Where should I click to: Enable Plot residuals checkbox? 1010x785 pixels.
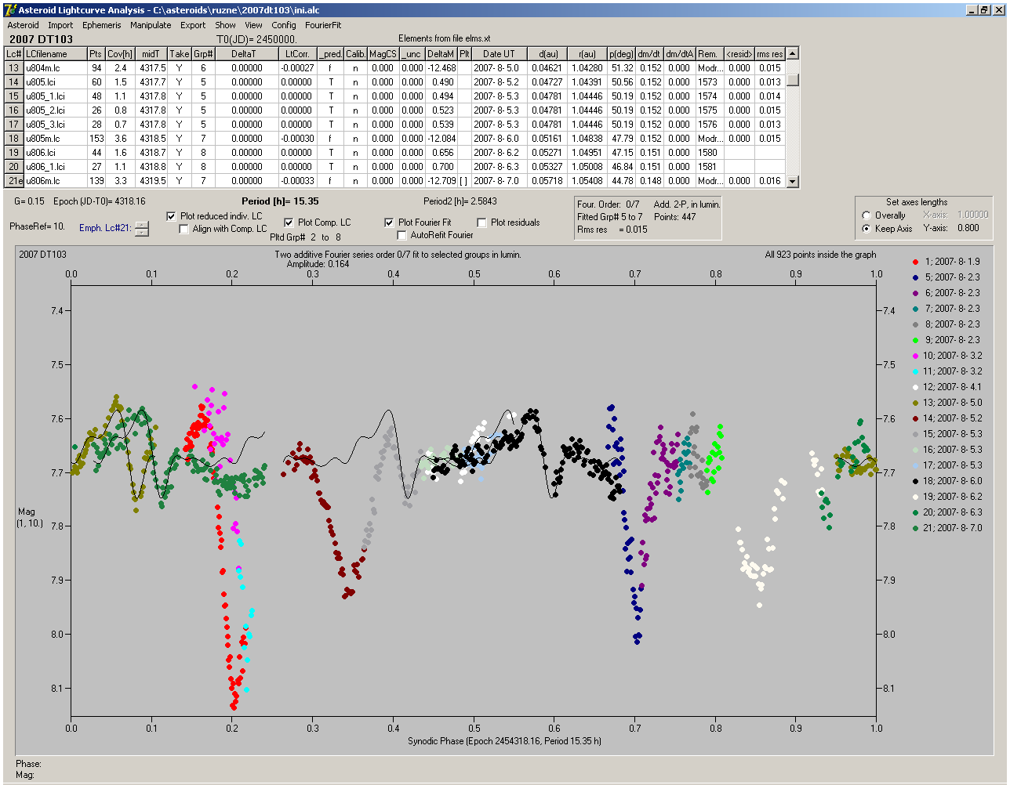(x=481, y=222)
